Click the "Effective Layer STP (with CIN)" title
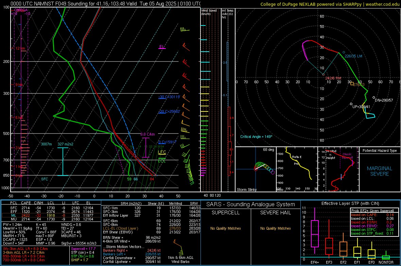Viewport: 401px width, 266px height. pyautogui.click(x=350, y=203)
